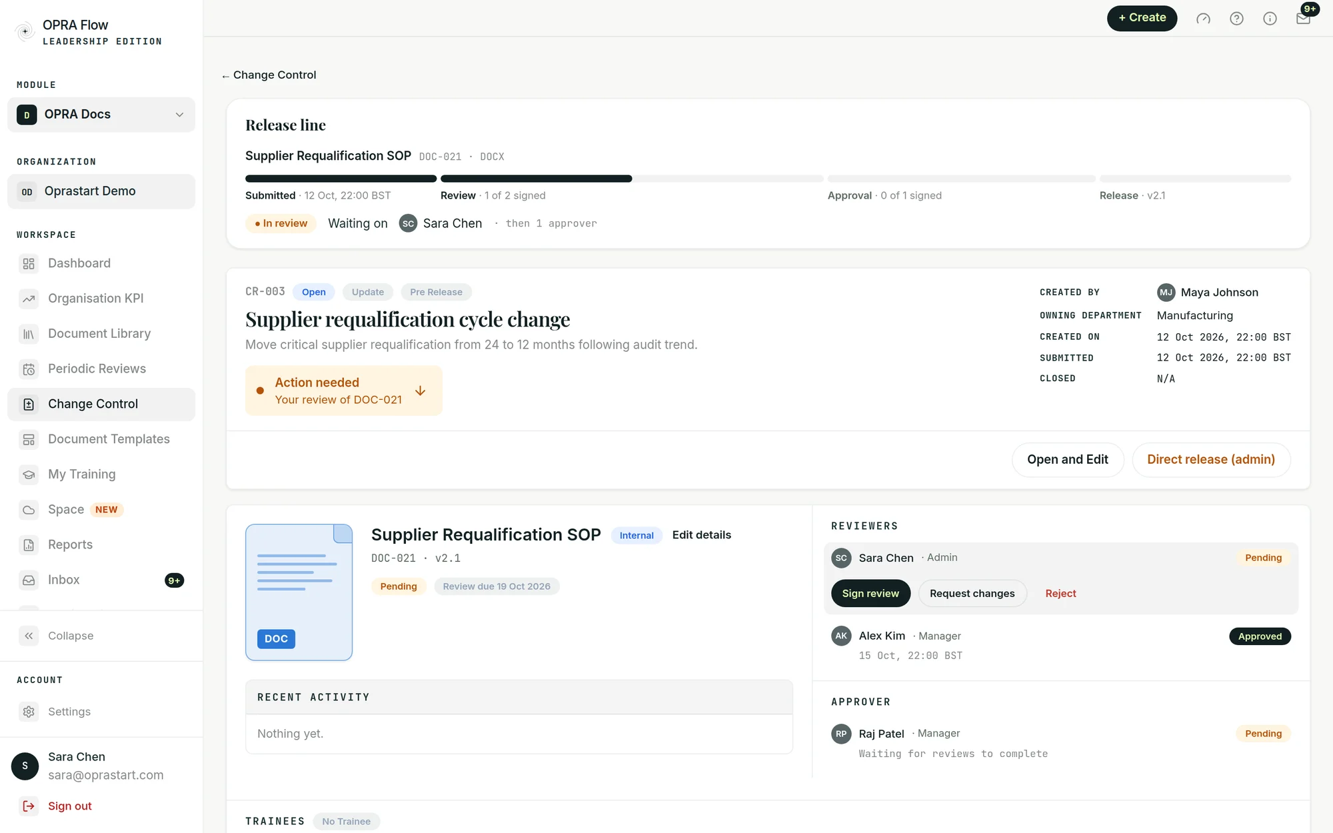Click the Settings gear icon
The image size is (1333, 833).
coord(29,712)
